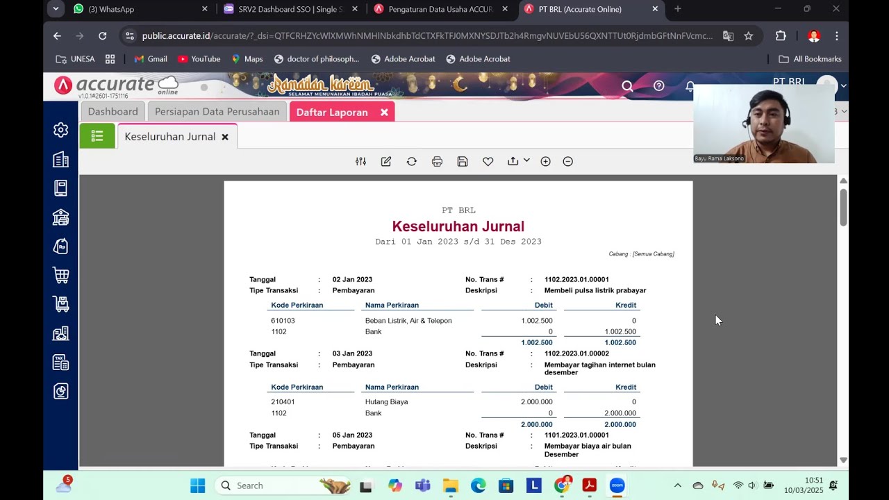
Task: Mark report as favorite with heart icon
Action: 488,161
